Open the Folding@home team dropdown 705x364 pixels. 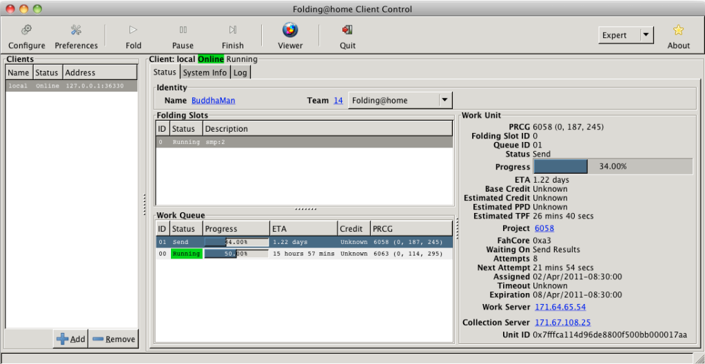tap(400, 101)
